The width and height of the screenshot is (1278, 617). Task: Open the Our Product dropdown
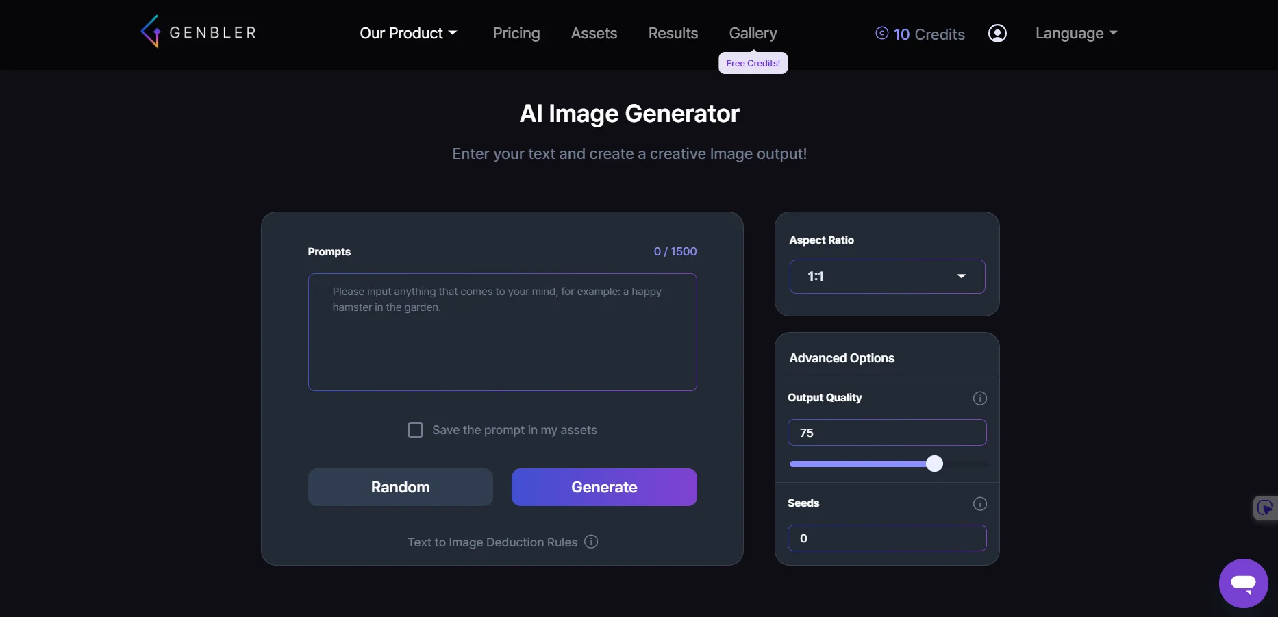click(x=408, y=33)
